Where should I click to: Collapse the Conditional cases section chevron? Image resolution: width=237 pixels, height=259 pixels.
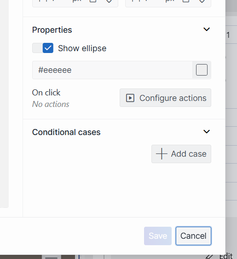[207, 132]
